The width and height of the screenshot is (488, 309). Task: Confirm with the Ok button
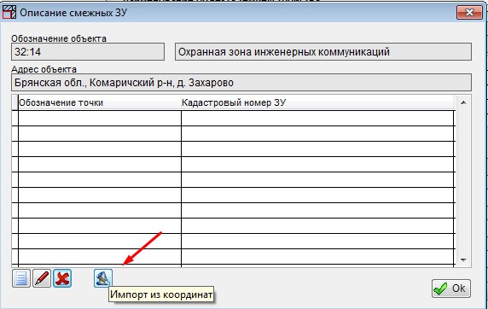click(451, 289)
